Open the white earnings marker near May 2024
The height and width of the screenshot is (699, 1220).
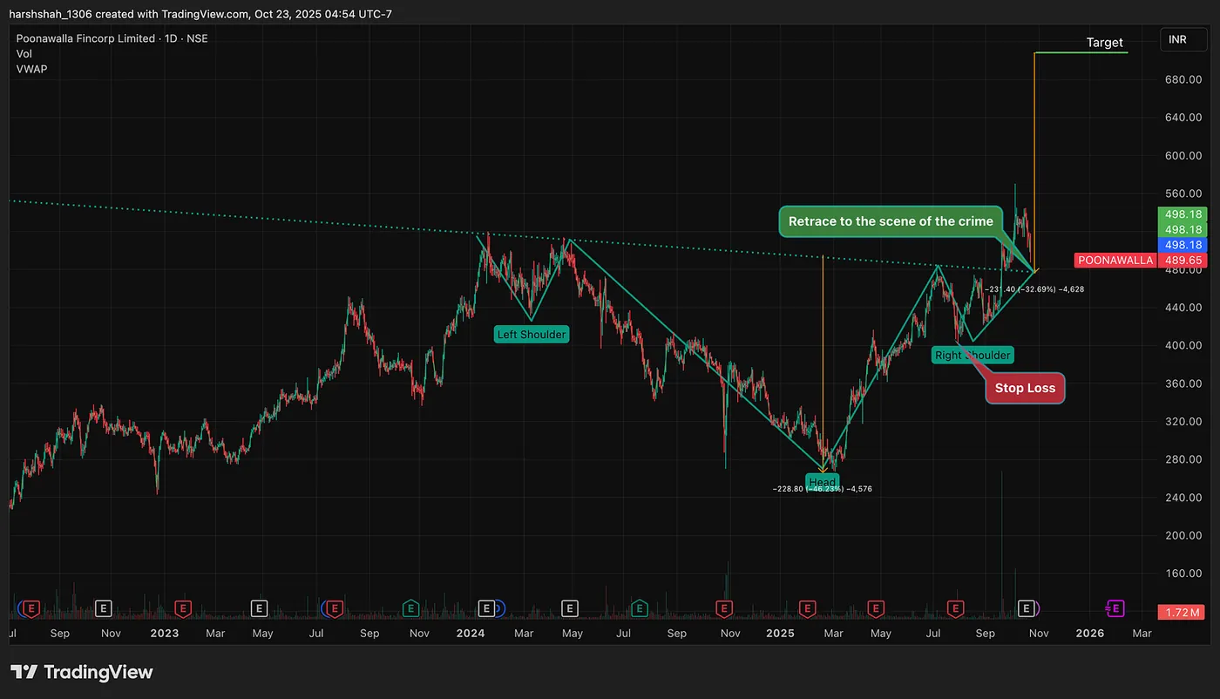570,607
